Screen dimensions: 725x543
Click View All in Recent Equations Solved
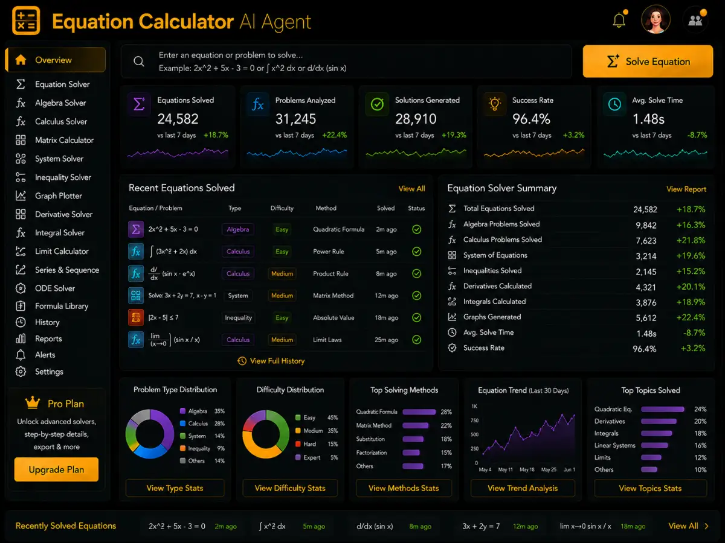pos(411,189)
